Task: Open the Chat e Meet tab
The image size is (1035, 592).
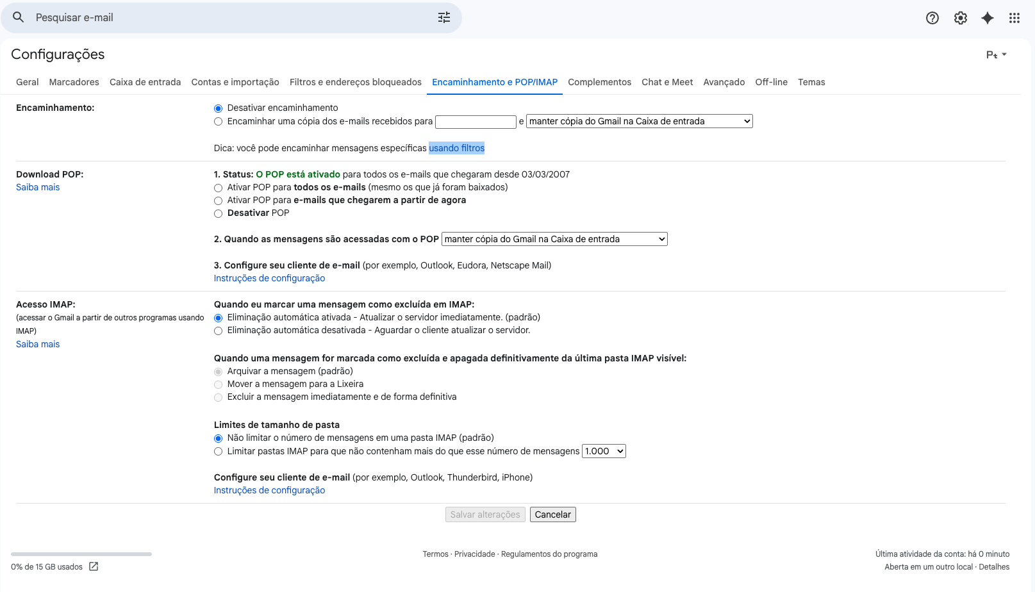Action: click(667, 82)
